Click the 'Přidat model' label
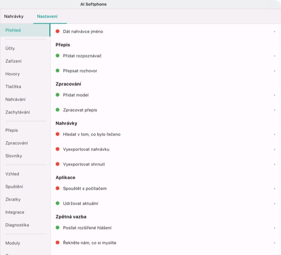The width and height of the screenshot is (281, 255). [76, 95]
